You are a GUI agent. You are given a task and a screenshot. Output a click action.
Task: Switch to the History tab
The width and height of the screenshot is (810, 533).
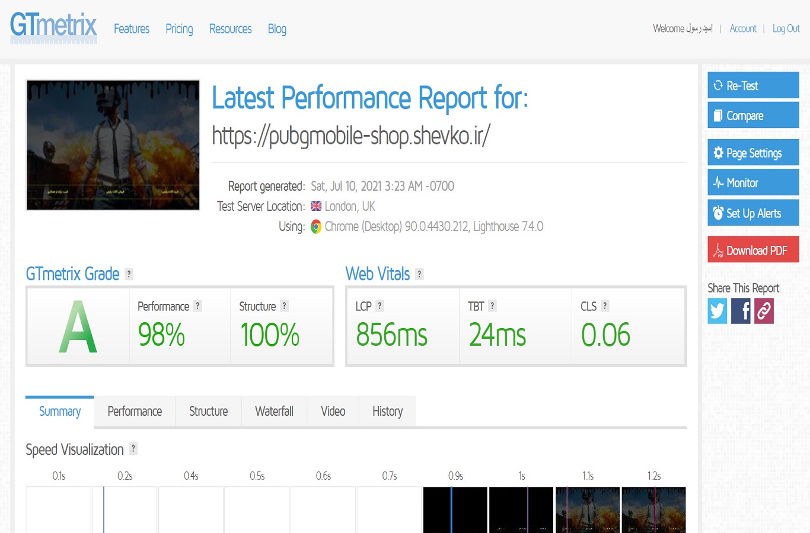pos(387,412)
